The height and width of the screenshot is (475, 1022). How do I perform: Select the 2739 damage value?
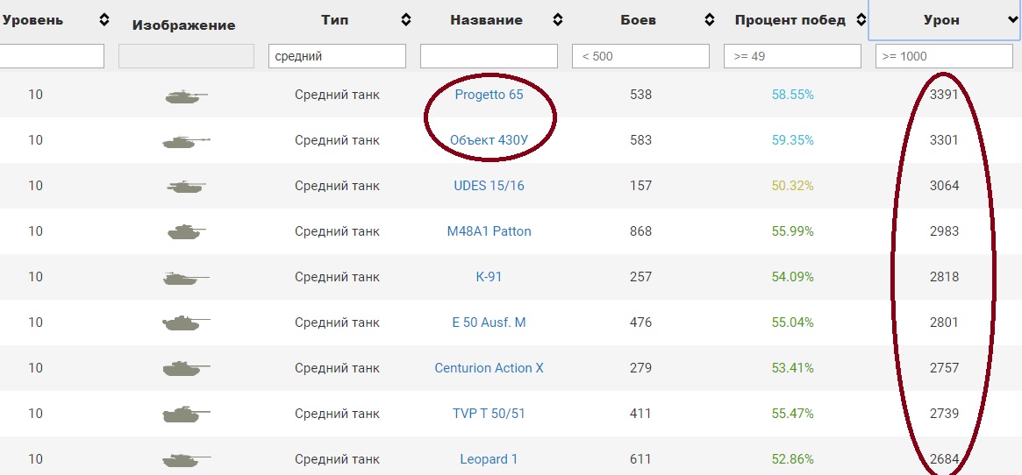click(x=945, y=414)
